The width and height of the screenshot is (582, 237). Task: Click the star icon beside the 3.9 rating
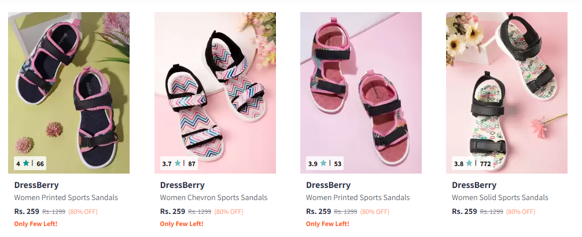point(324,163)
